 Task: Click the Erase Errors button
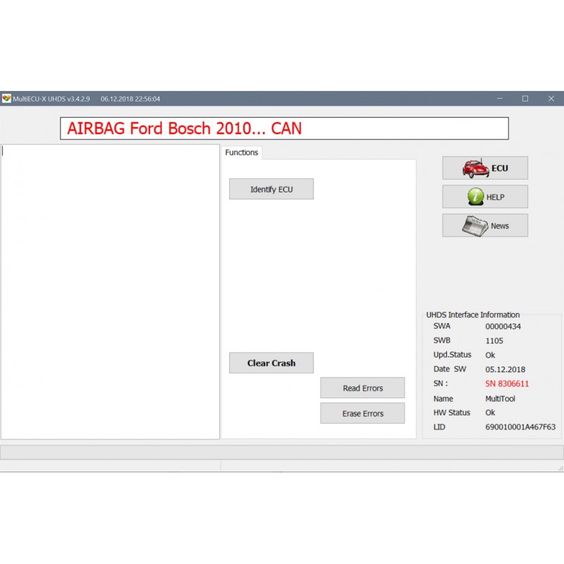(x=362, y=413)
